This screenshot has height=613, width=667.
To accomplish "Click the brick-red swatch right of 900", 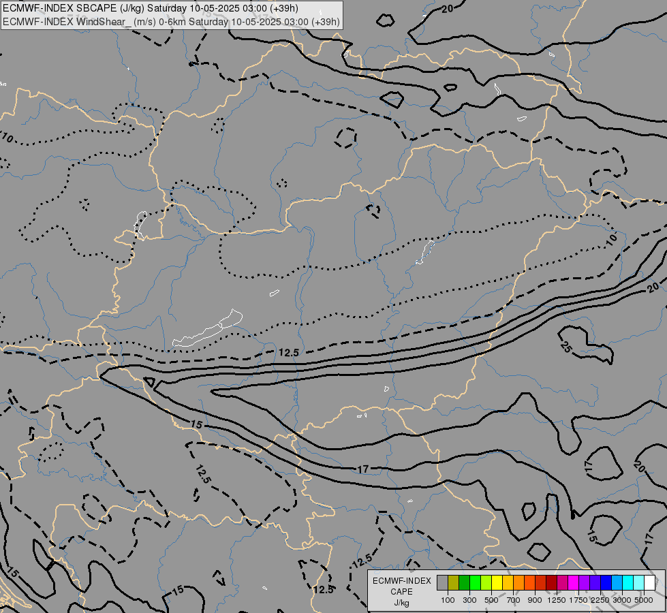I will [x=541, y=582].
